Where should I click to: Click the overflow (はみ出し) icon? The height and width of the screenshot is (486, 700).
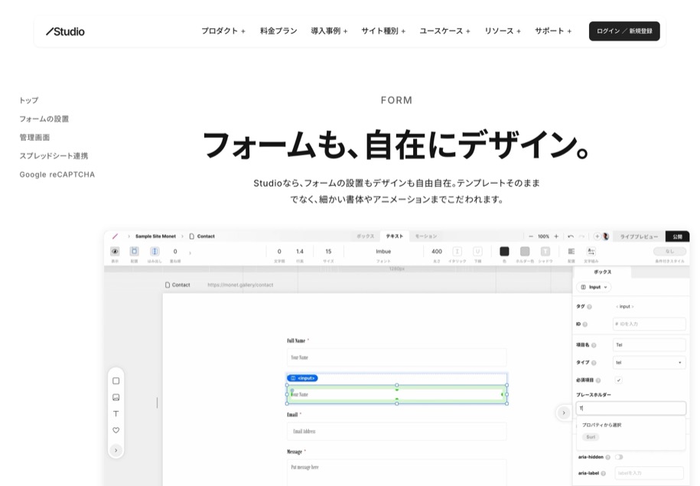point(155,252)
